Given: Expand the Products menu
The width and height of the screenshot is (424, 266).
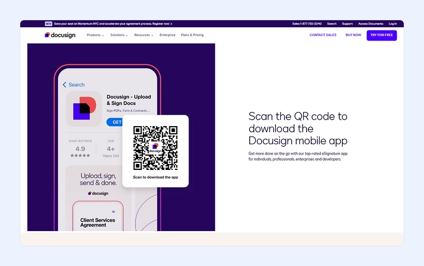Looking at the screenshot, I should coord(95,35).
